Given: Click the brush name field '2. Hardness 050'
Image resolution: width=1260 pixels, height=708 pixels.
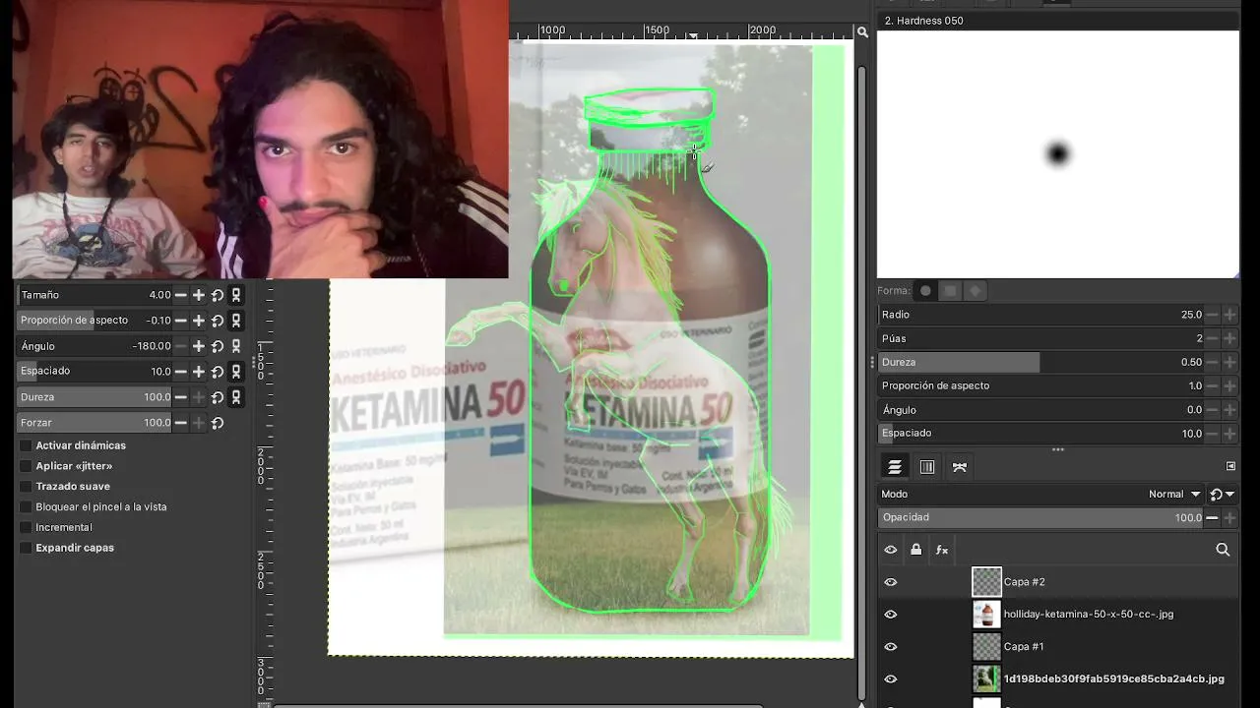Looking at the screenshot, I should 1058,21.
